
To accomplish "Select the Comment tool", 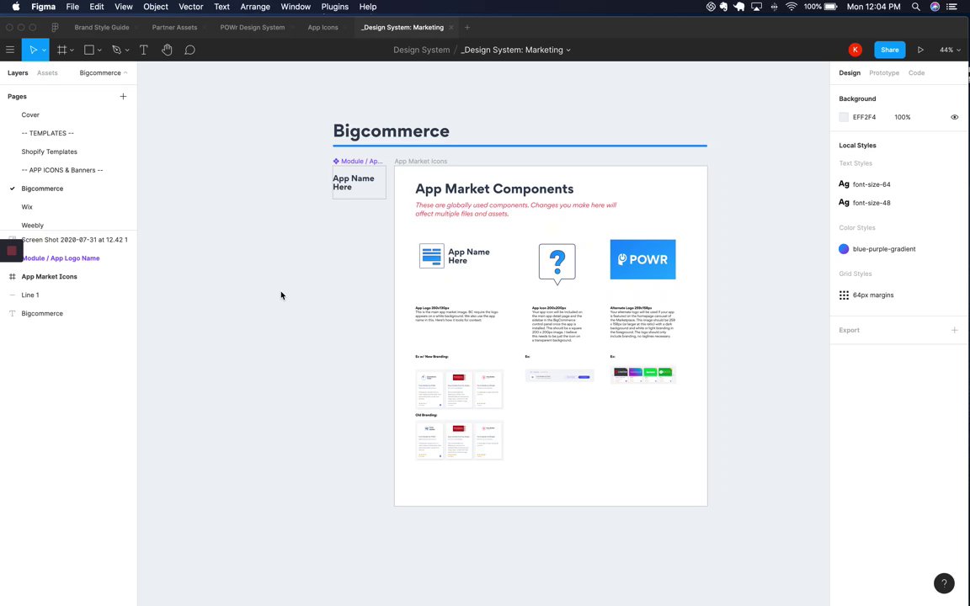I will (x=190, y=50).
